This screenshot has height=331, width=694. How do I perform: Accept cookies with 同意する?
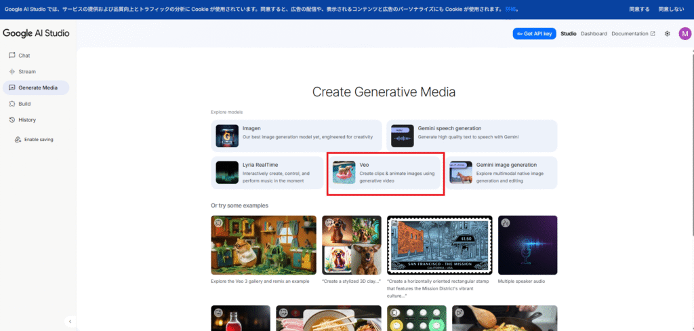tap(640, 9)
